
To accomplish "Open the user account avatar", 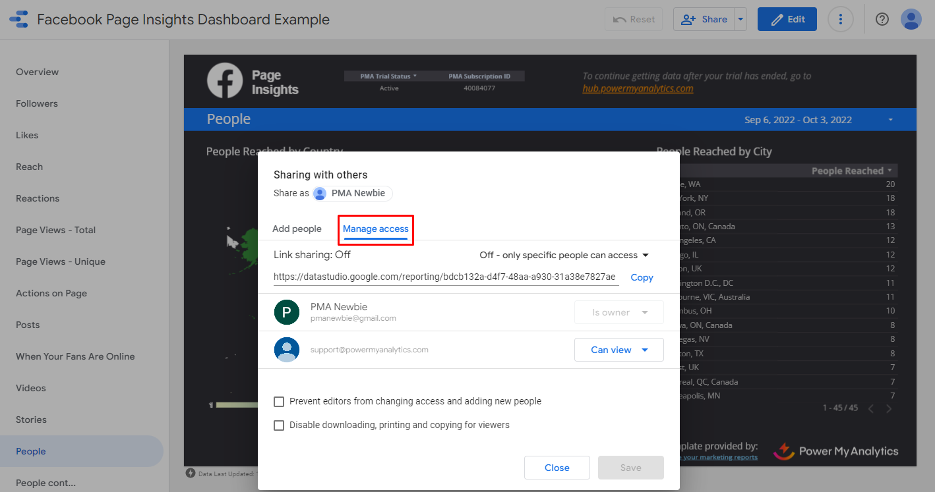I will [x=911, y=19].
